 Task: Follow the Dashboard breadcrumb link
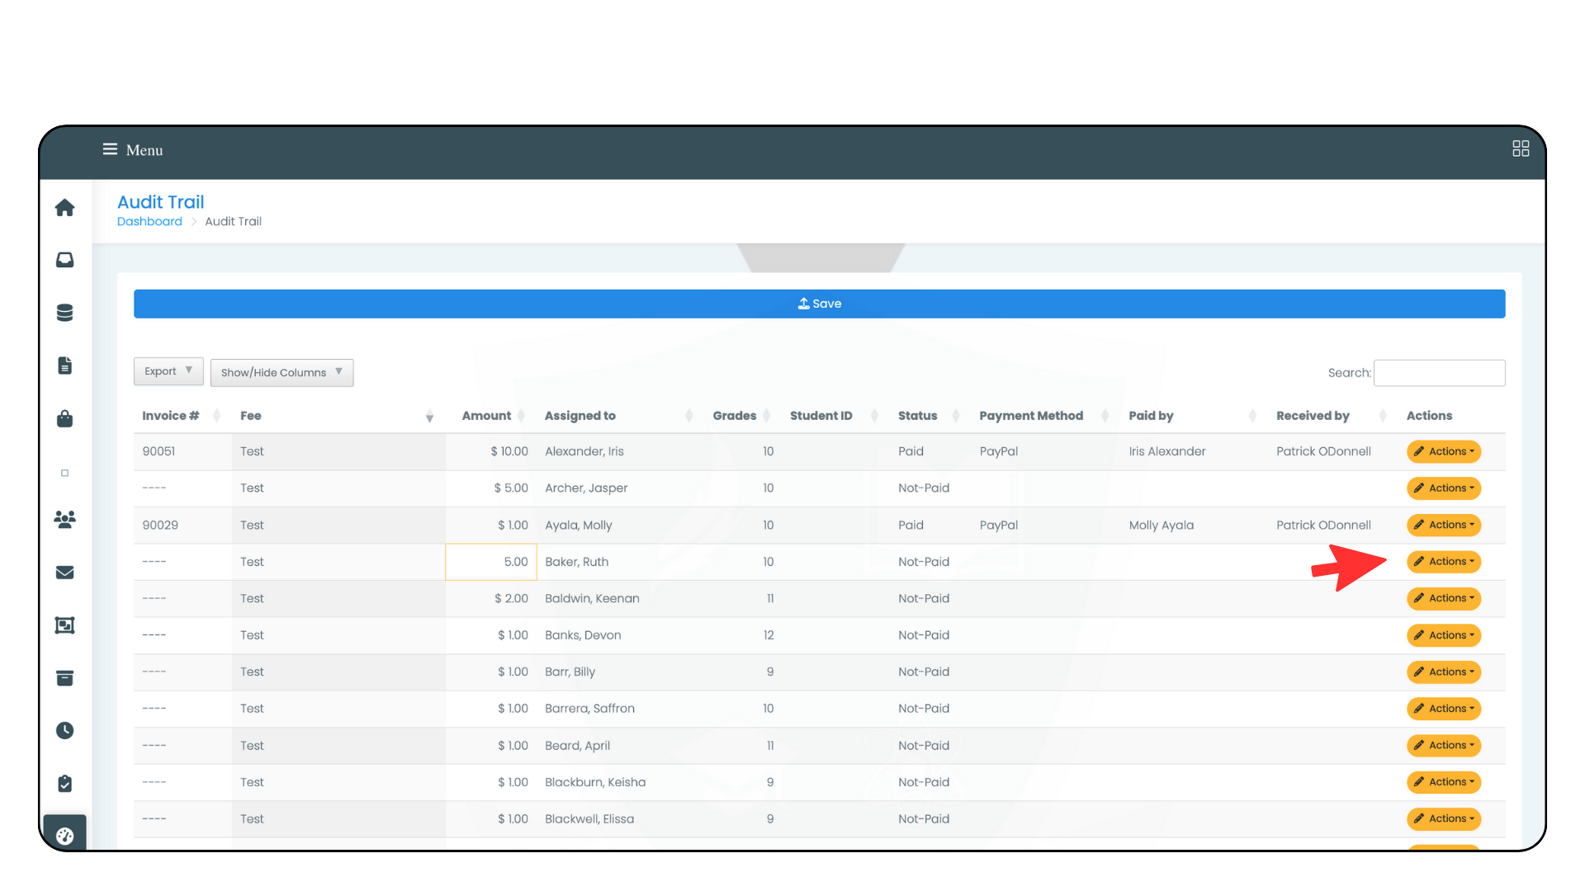[x=149, y=221]
